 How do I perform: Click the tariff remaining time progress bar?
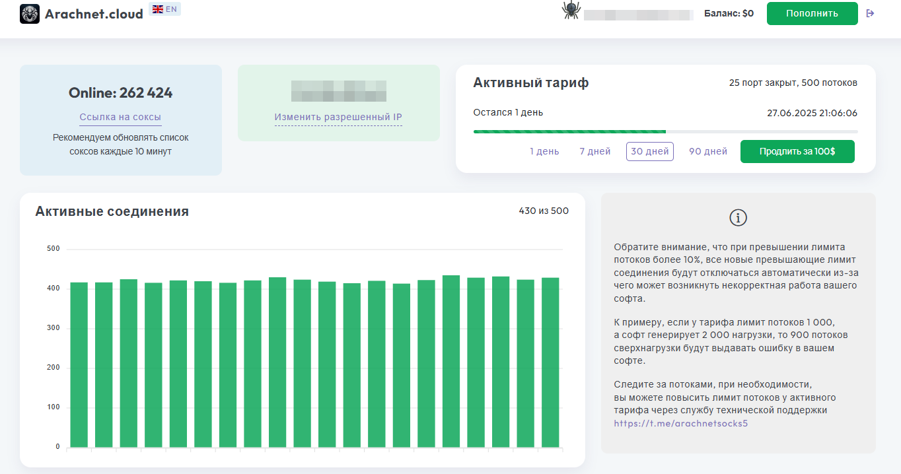coord(665,131)
